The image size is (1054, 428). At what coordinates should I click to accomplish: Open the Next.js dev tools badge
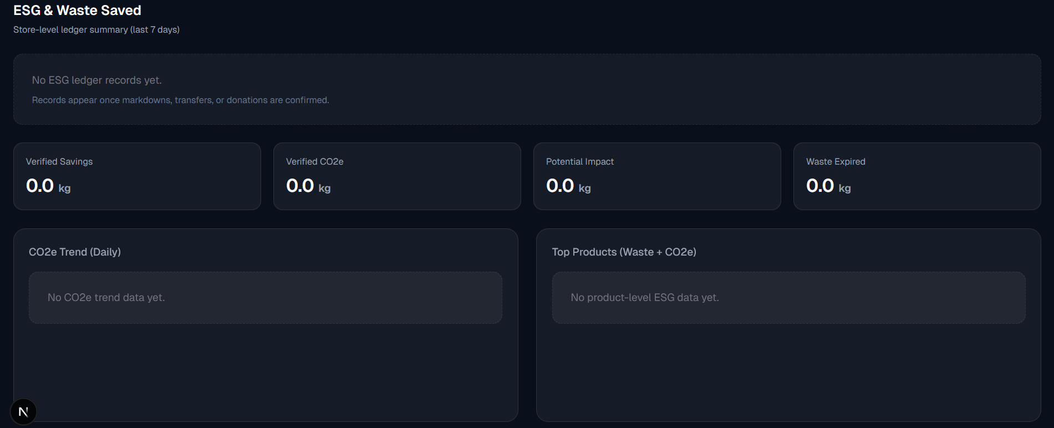point(23,412)
